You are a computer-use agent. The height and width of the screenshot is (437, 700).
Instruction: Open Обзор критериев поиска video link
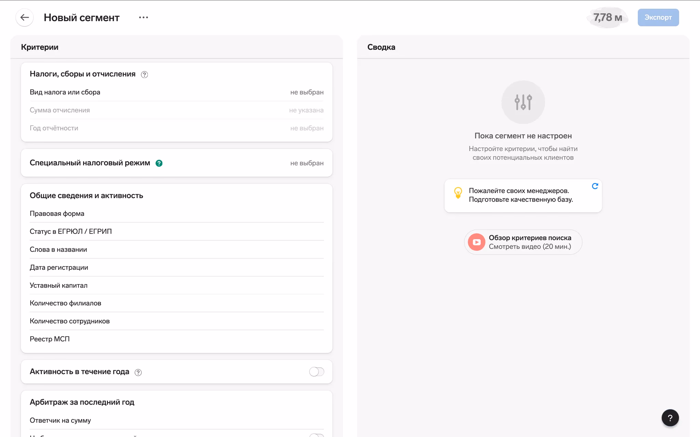(529, 242)
